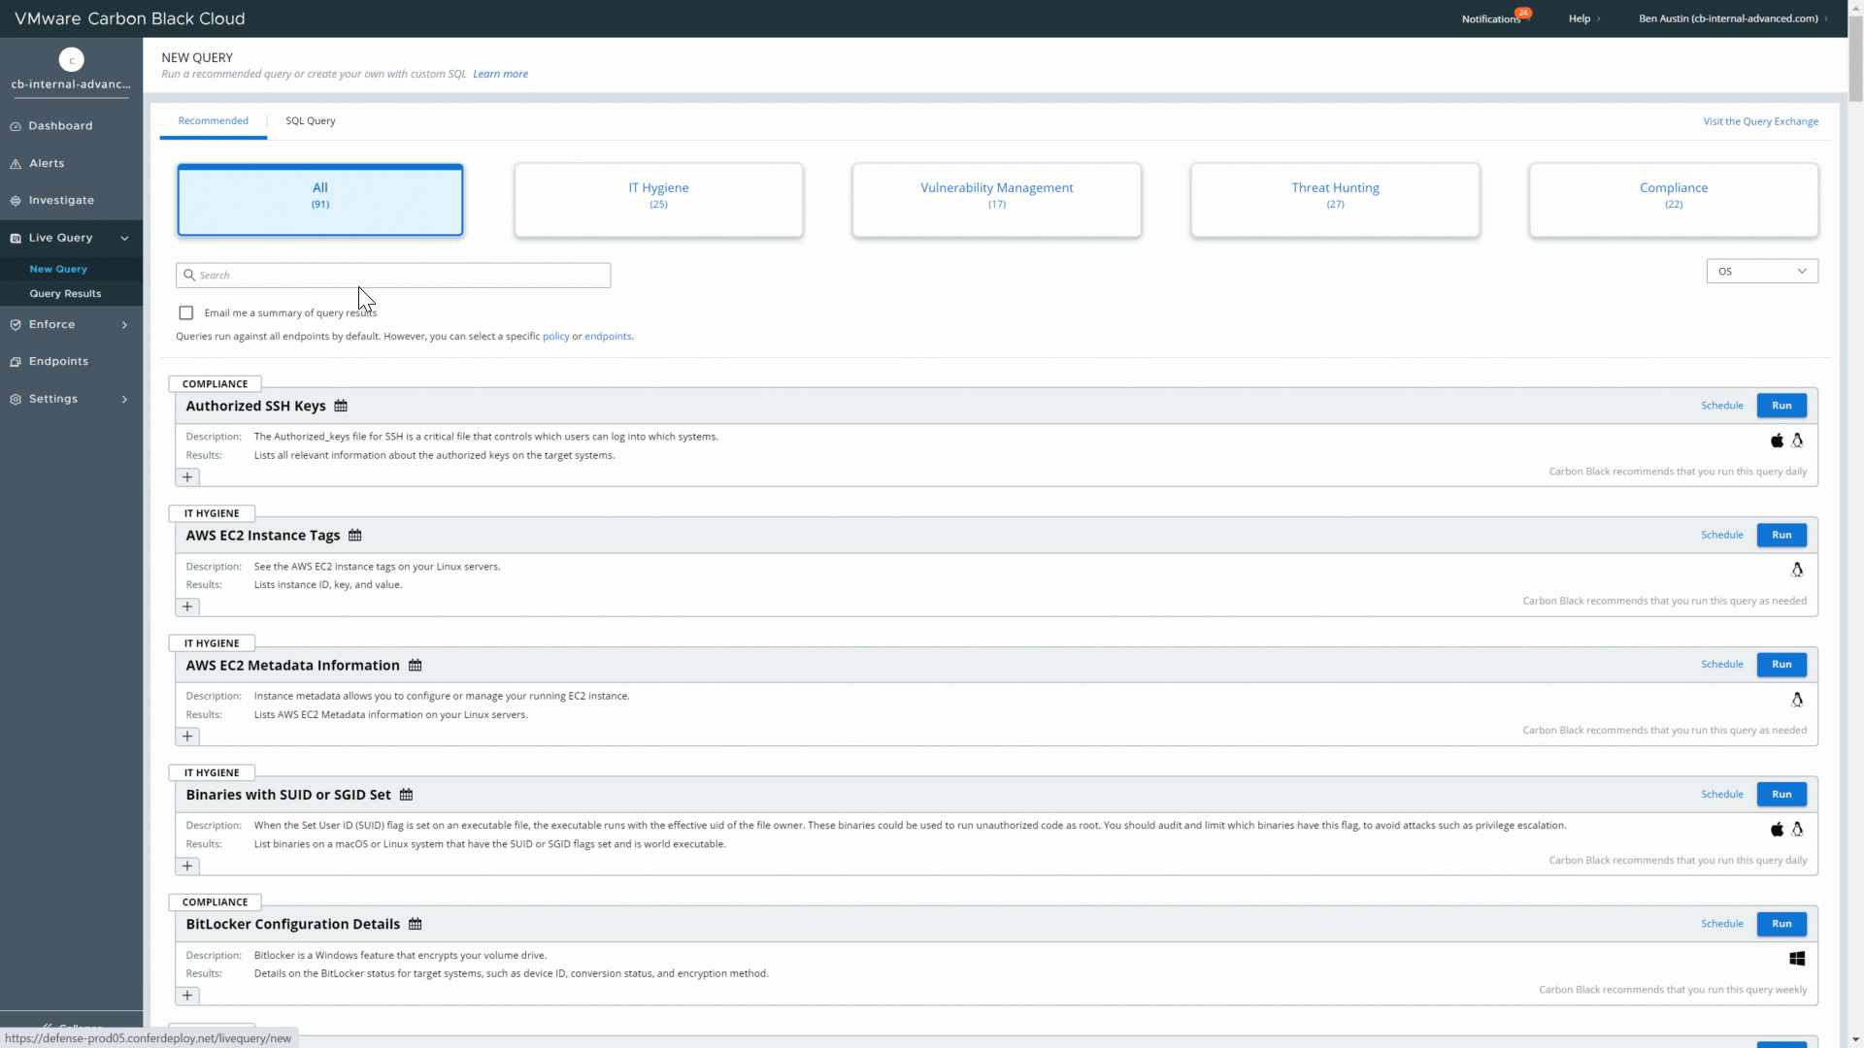Click calendar icon beside Authorized SSH Keys
Viewport: 1864px width, 1048px height.
pyautogui.click(x=341, y=406)
